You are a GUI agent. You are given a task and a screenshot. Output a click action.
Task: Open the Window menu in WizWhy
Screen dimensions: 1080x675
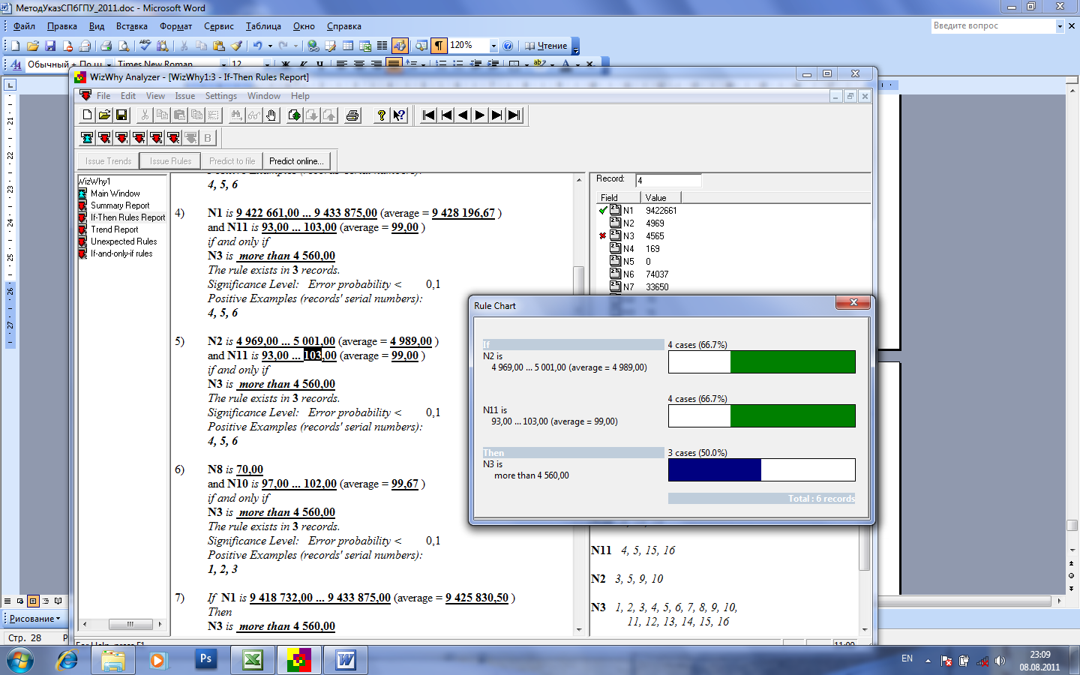[264, 96]
